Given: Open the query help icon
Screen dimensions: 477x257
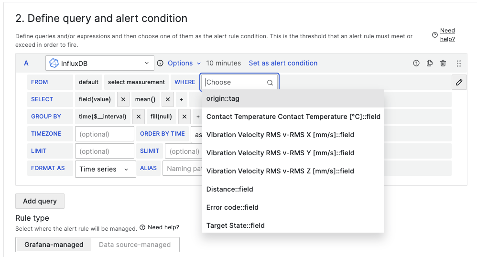Looking at the screenshot, I should [x=416, y=63].
